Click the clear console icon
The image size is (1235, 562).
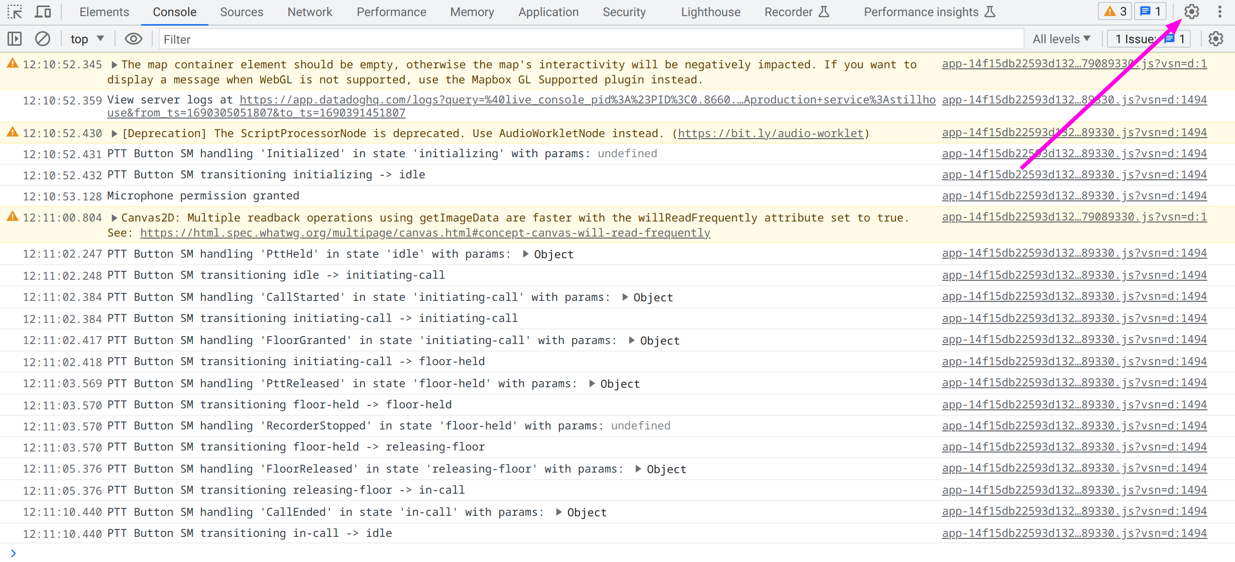[x=43, y=39]
